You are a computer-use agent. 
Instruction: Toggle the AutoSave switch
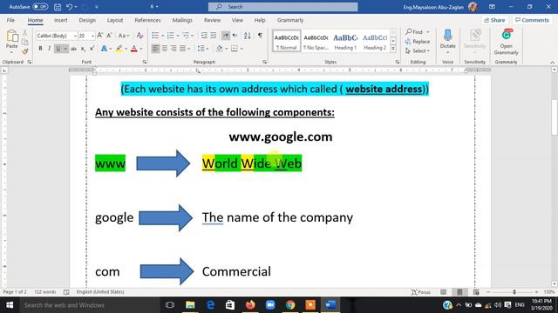[40, 7]
